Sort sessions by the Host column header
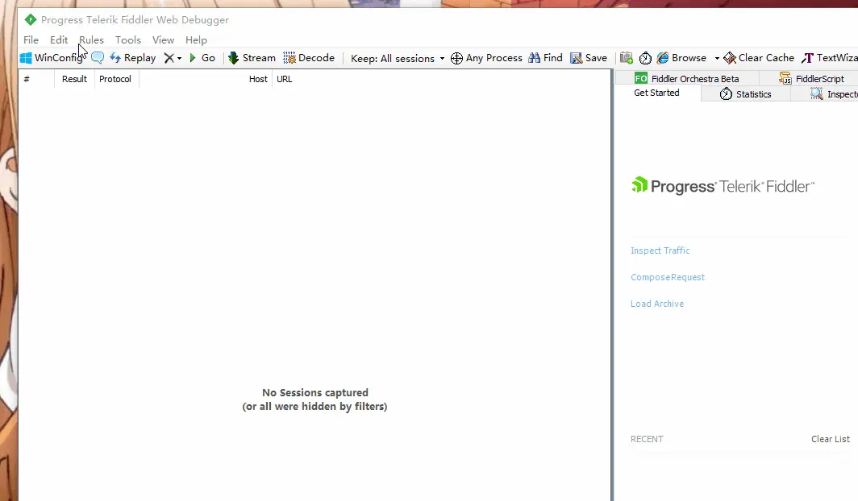The height and width of the screenshot is (501, 858). (x=205, y=79)
